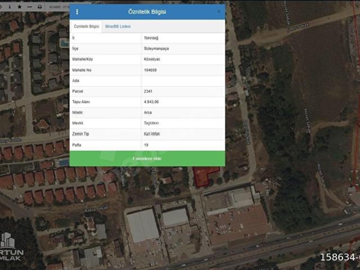The width and height of the screenshot is (360, 270).
Task: Click the Zemin Tip label
Action: click(80, 134)
